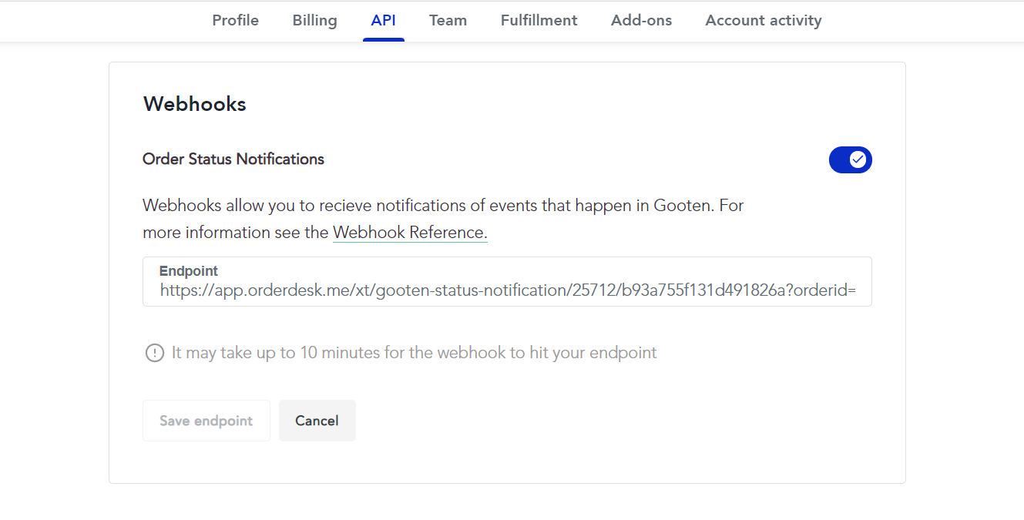Disable the Order Status Notifications toggle
Screen dimensions: 1024x520
click(850, 159)
